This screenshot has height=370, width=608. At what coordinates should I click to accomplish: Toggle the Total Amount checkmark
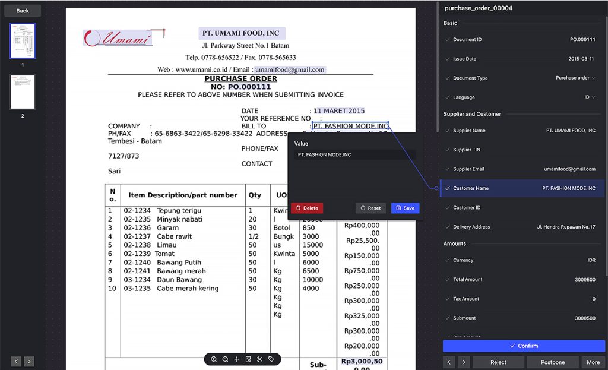click(x=448, y=279)
